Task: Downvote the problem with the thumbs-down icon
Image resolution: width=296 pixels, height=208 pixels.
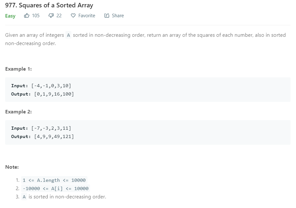Action: pos(50,15)
